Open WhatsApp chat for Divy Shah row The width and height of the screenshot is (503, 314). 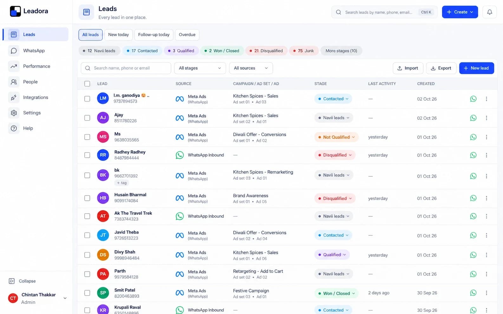(473, 255)
